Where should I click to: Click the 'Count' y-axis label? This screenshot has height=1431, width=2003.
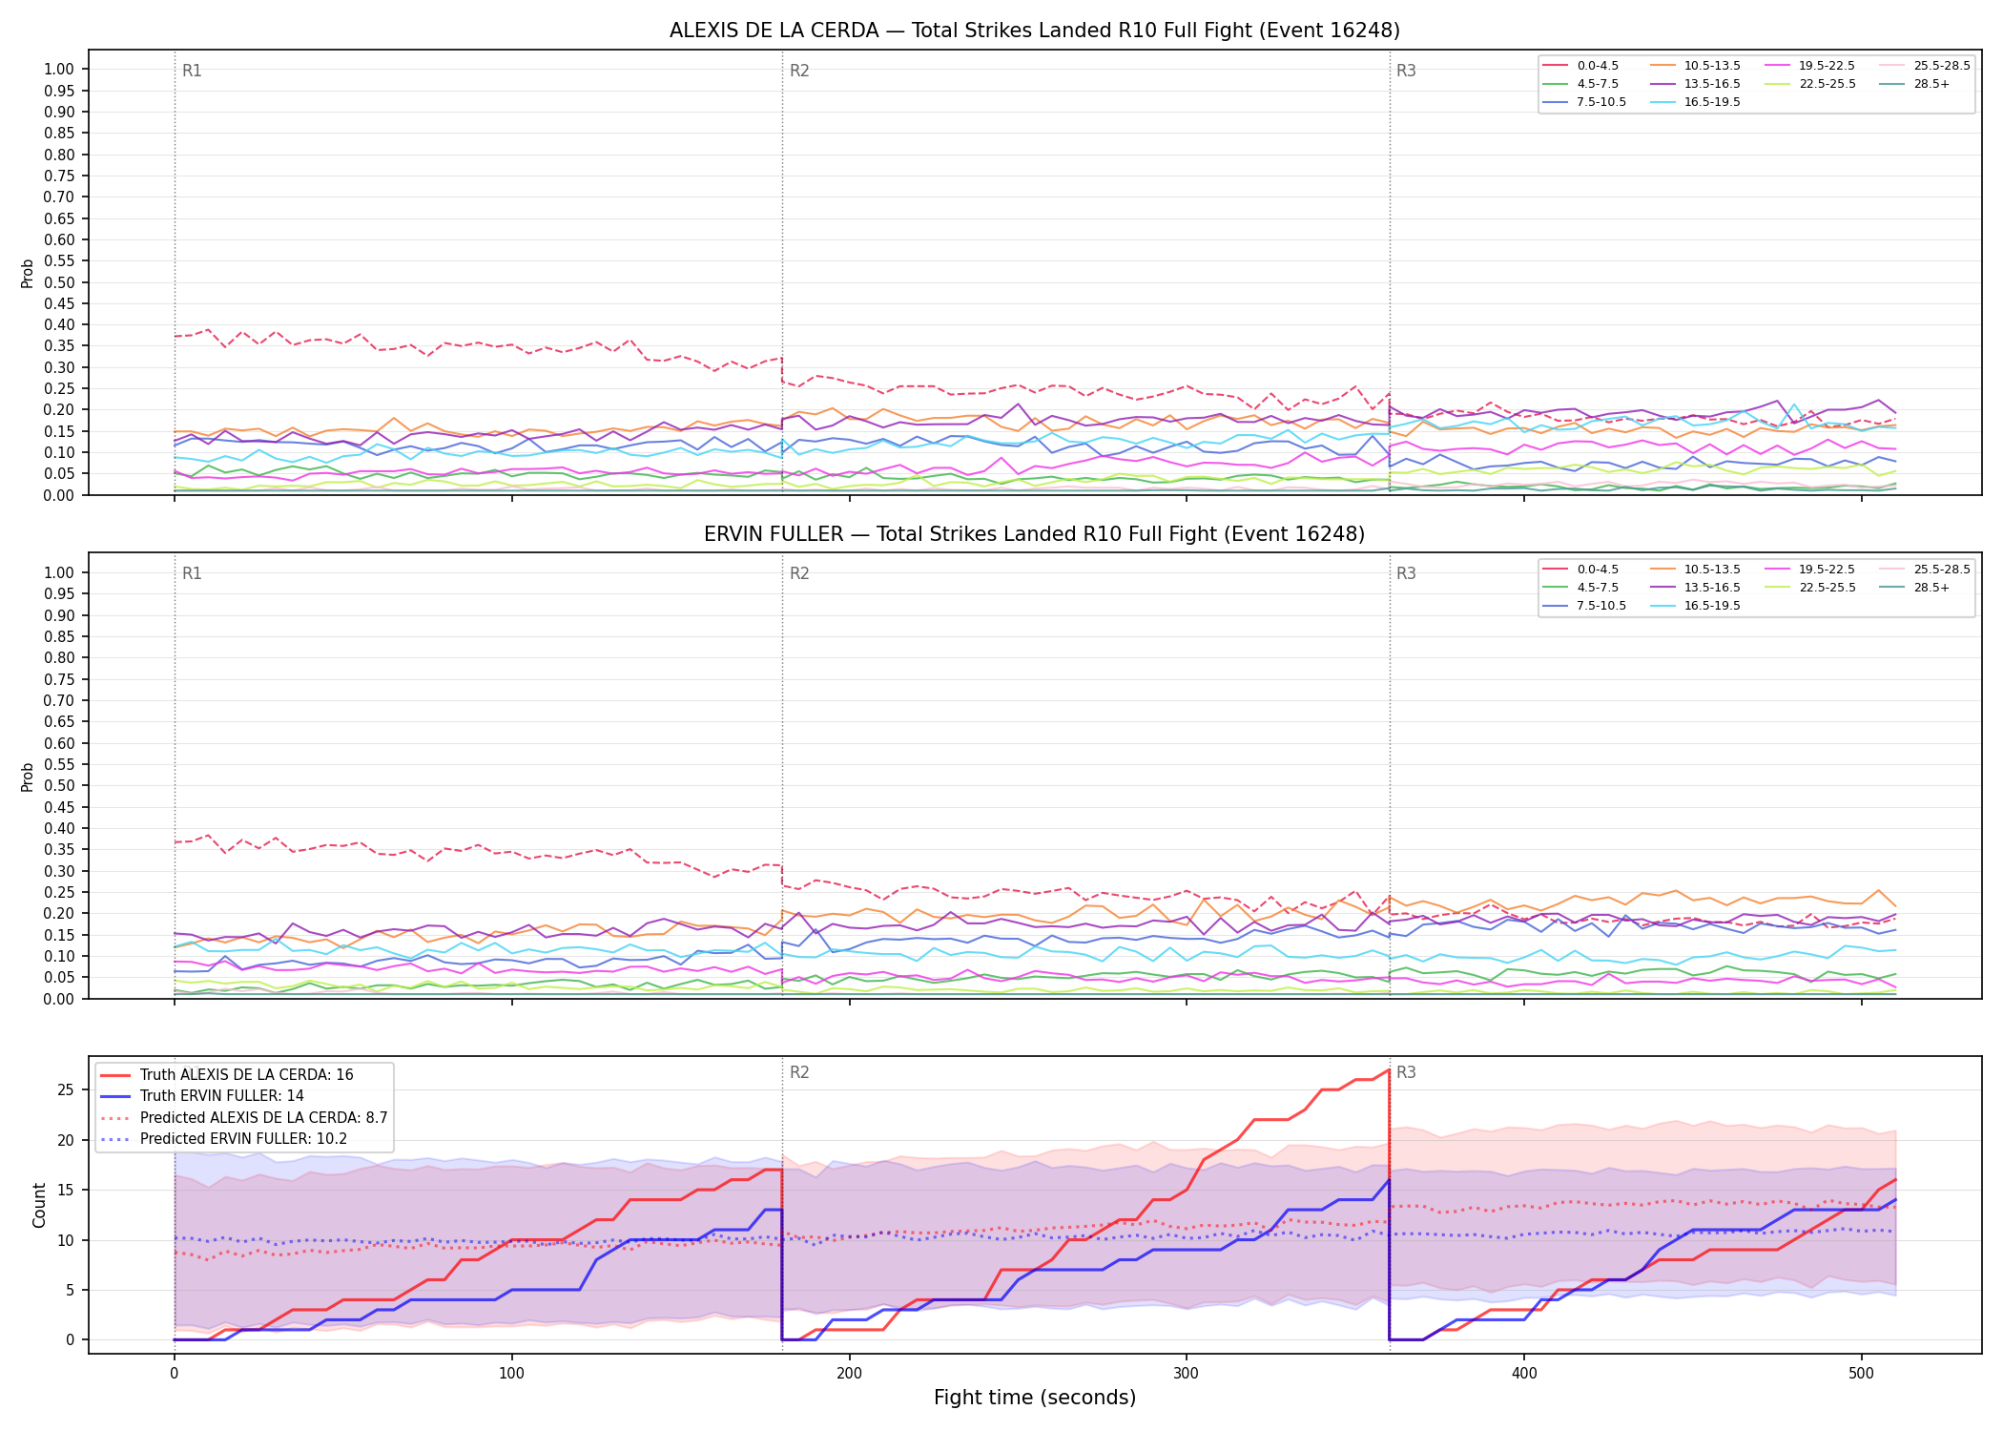[x=39, y=1205]
